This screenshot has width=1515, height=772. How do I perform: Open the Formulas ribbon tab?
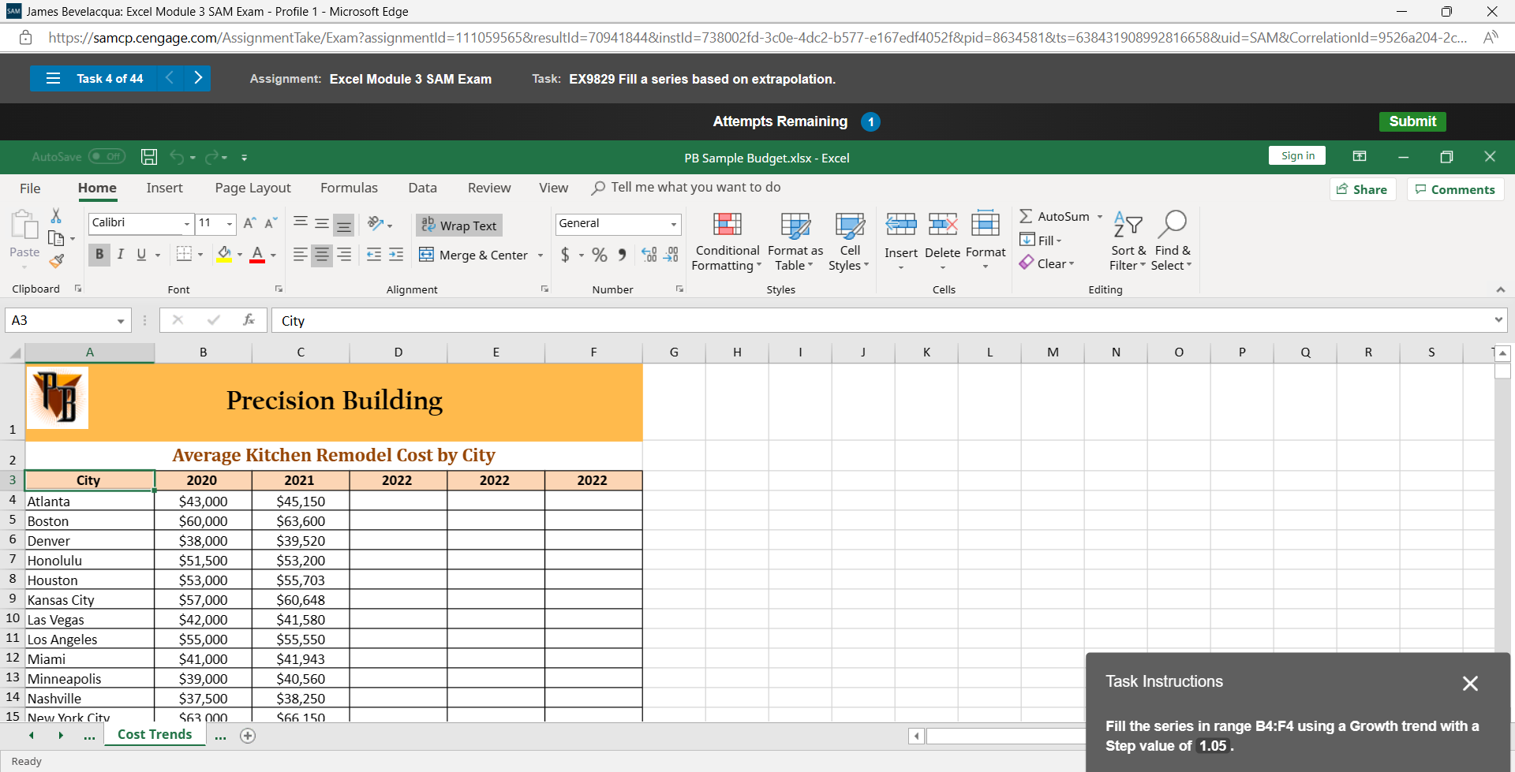(349, 188)
